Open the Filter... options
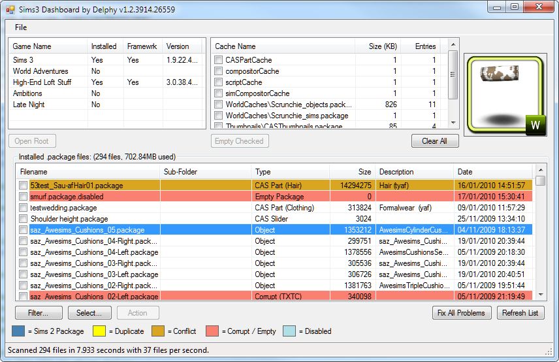Viewport: 559px width, 362px height. (x=39, y=313)
